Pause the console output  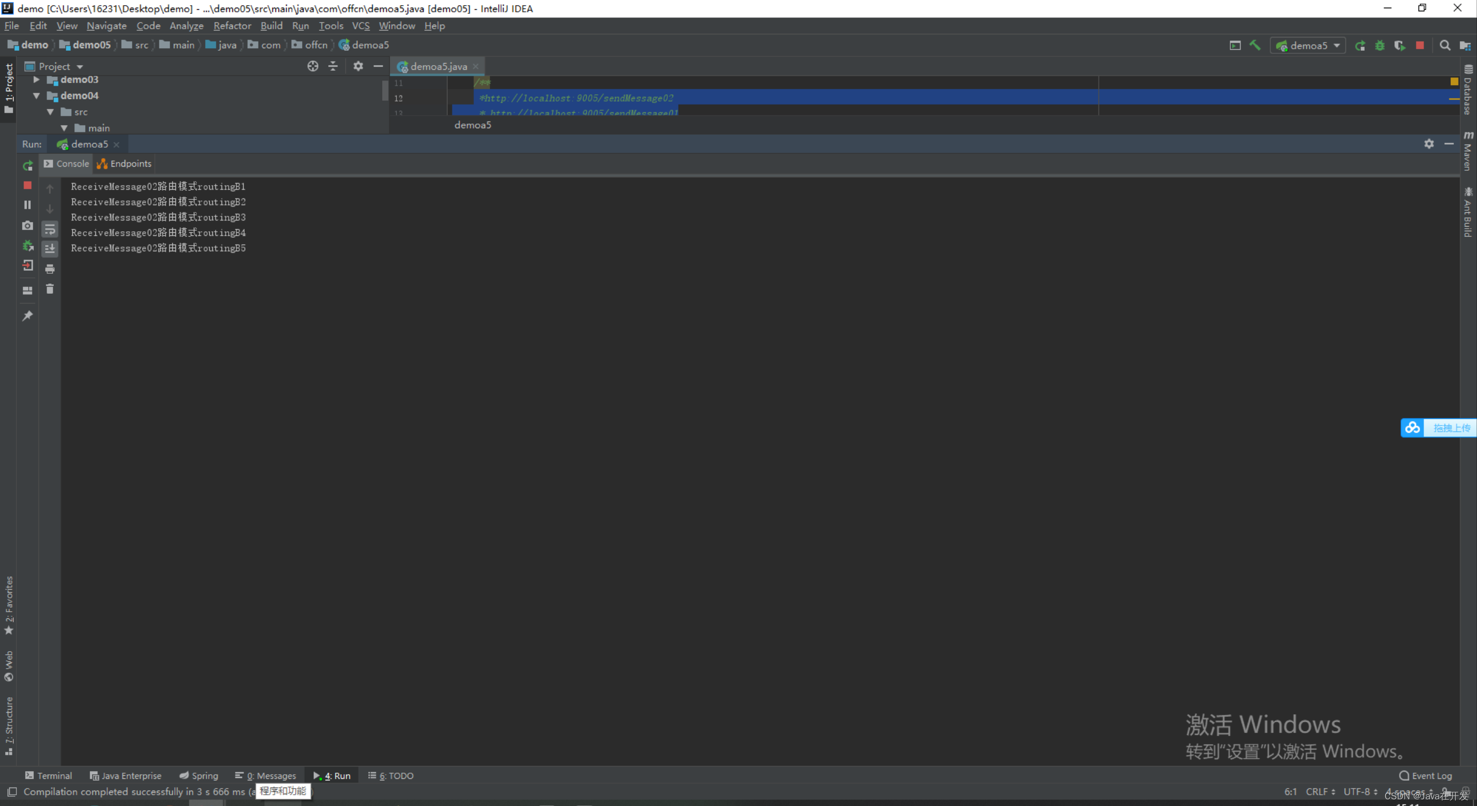click(28, 205)
